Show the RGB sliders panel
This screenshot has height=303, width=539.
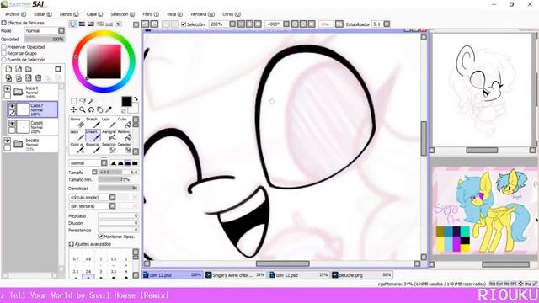pyautogui.click(x=82, y=24)
